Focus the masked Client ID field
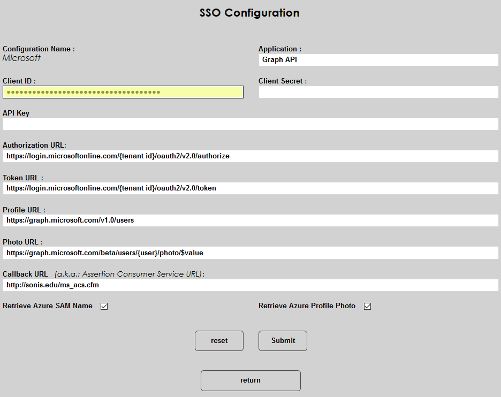501x397 pixels. pyautogui.click(x=123, y=92)
